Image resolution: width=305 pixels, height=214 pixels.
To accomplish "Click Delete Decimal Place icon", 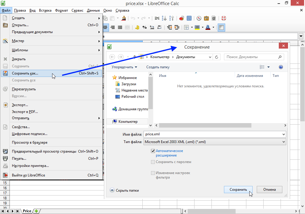I will pyautogui.click(x=159, y=27).
